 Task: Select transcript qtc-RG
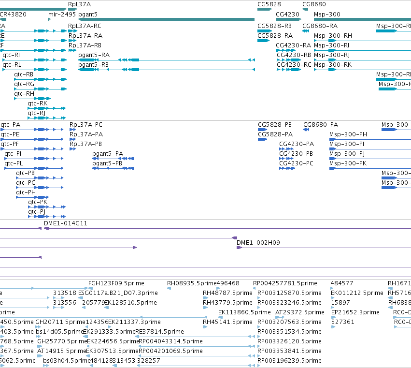[41, 89]
